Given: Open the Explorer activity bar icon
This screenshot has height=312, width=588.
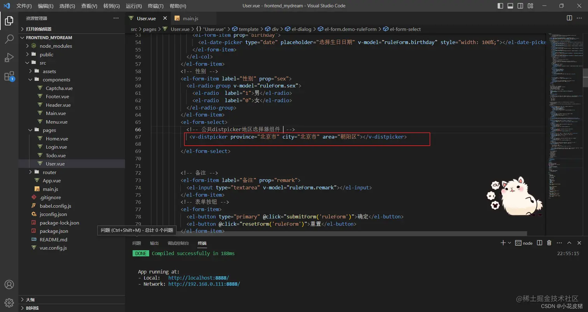Looking at the screenshot, I should [9, 20].
